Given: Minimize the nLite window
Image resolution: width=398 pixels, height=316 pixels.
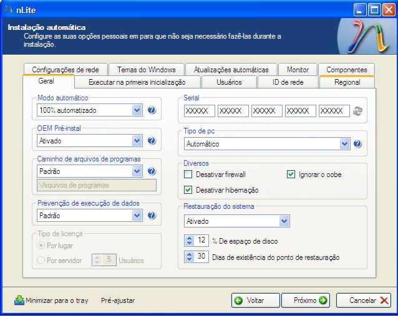Looking at the screenshot, I should [x=360, y=10].
